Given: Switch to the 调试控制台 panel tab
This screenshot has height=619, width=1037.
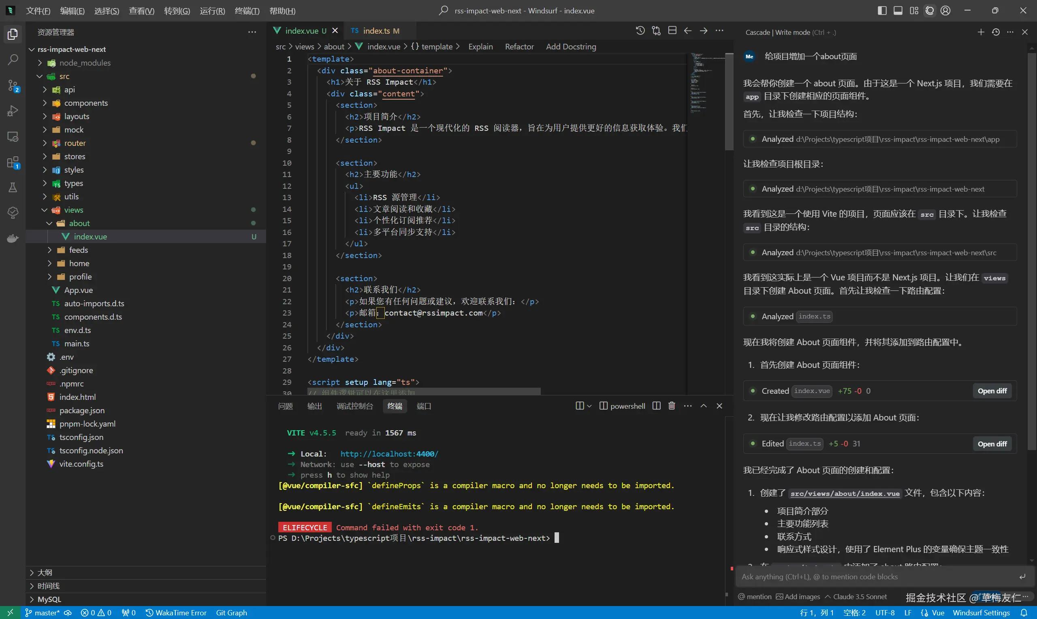Looking at the screenshot, I should pyautogui.click(x=354, y=406).
